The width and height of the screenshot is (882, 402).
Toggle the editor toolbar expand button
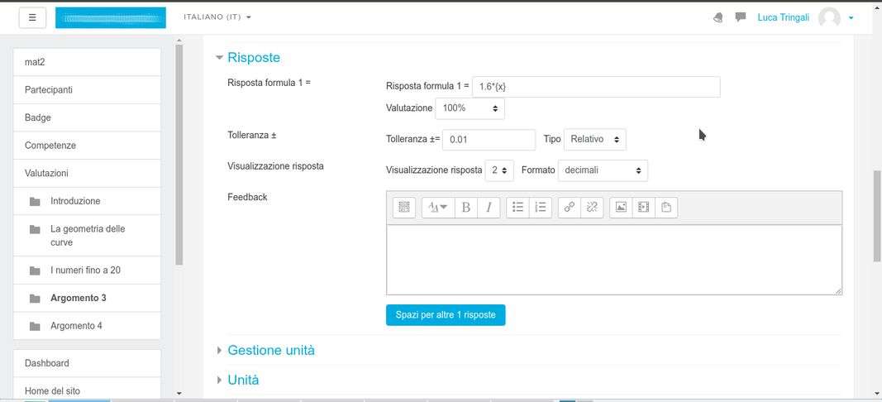(x=404, y=207)
